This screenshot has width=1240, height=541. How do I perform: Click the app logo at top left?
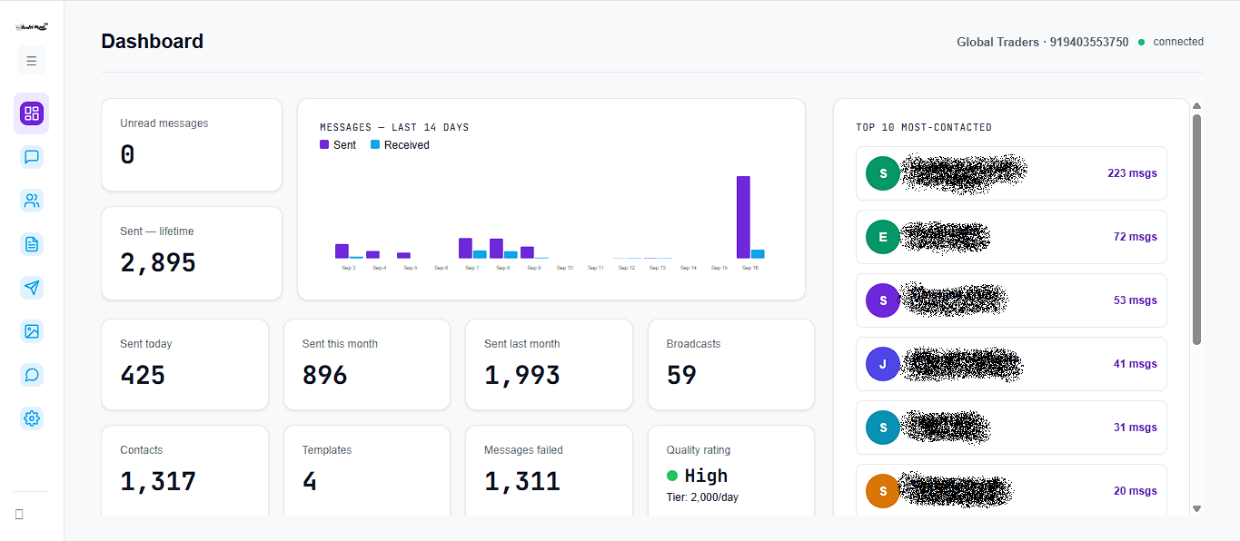coord(32,27)
